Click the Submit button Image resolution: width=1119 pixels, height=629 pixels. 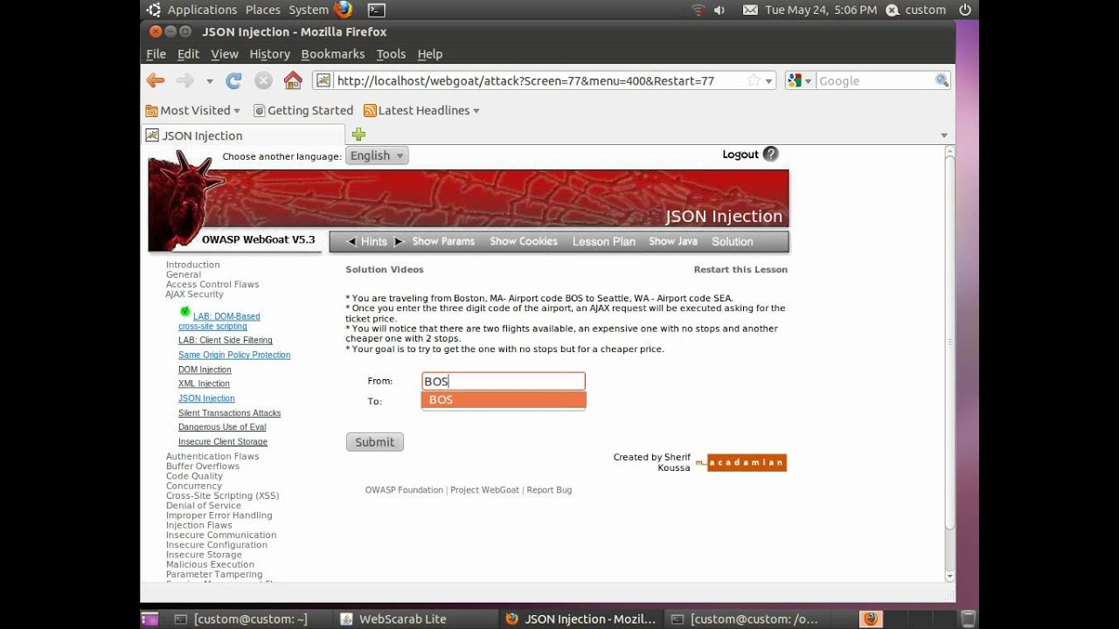(375, 442)
